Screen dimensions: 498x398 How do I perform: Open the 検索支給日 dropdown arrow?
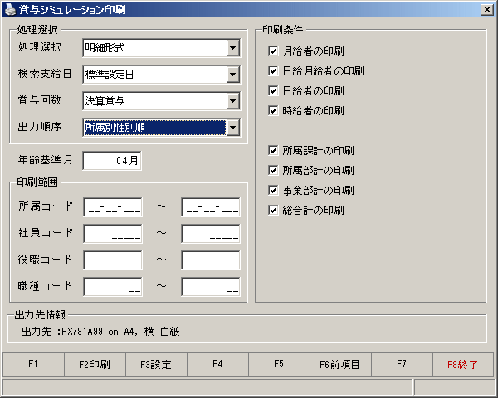coord(233,75)
